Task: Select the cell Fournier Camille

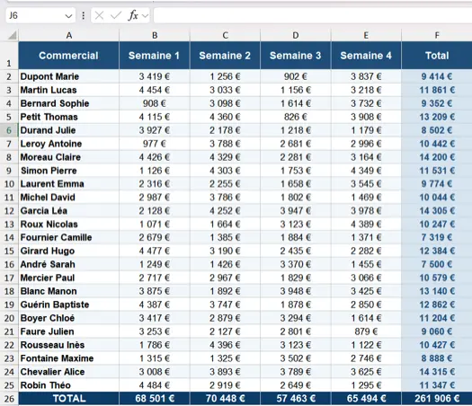Action: point(69,238)
